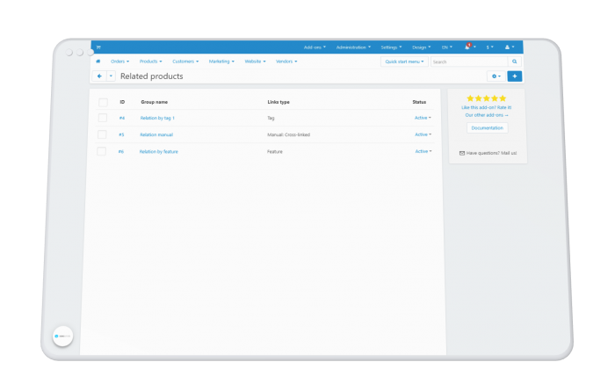Open the Relation by feature group
Image resolution: width=615 pixels, height=391 pixels.
tap(158, 152)
